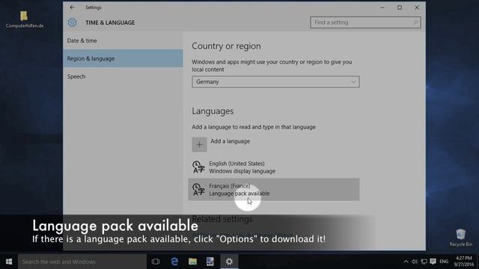Image resolution: width=479 pixels, height=269 pixels.
Task: Select the Date & time section
Action: [x=123, y=40]
